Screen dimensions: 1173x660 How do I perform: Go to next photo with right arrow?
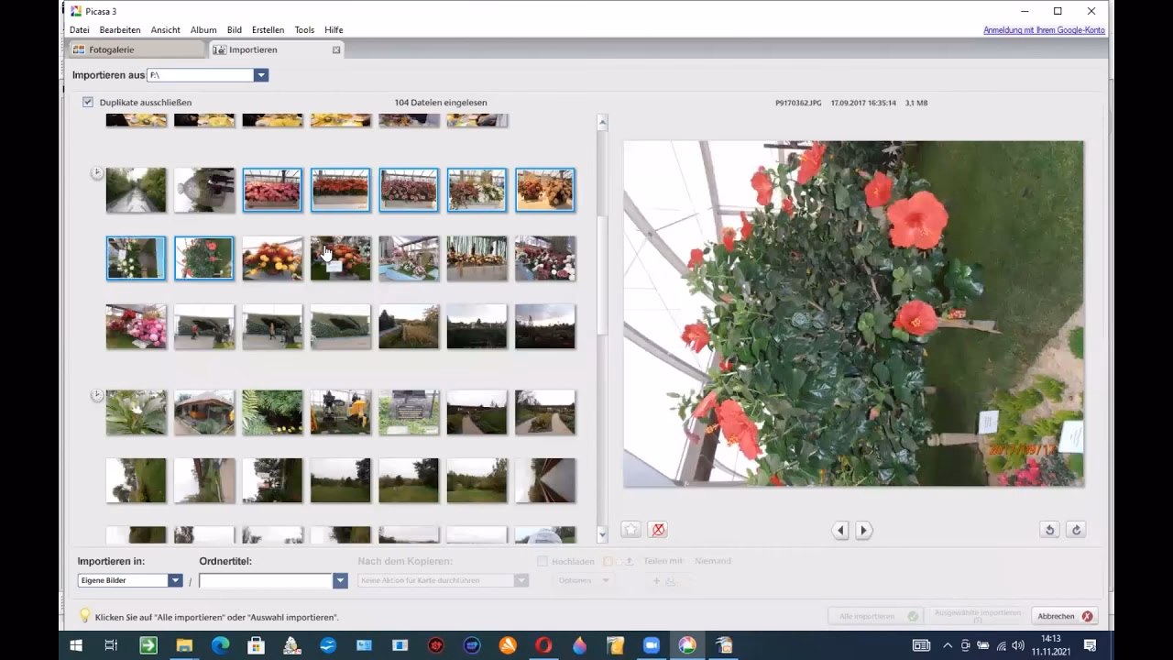(x=863, y=530)
